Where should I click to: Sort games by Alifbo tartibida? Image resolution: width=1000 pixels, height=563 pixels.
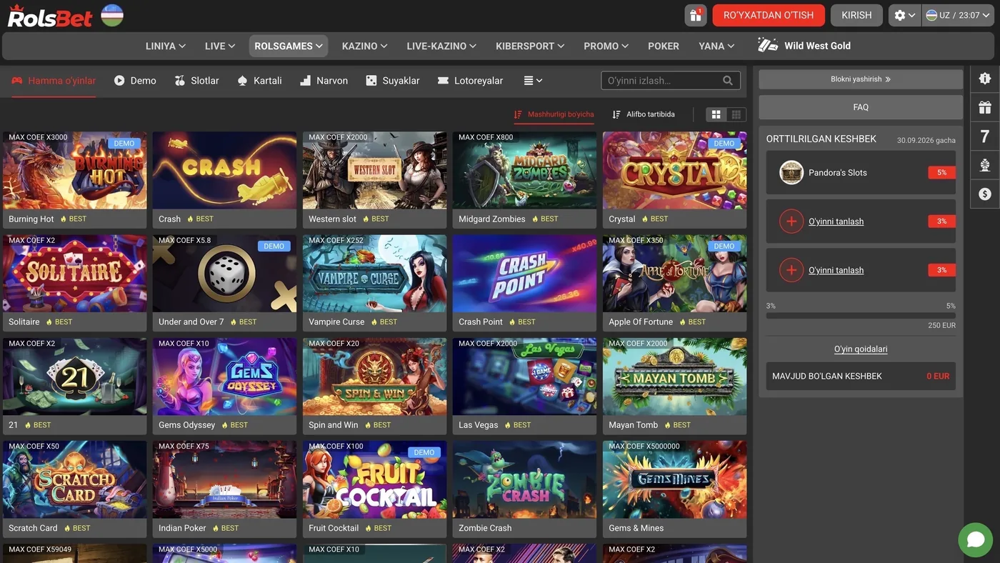(644, 114)
